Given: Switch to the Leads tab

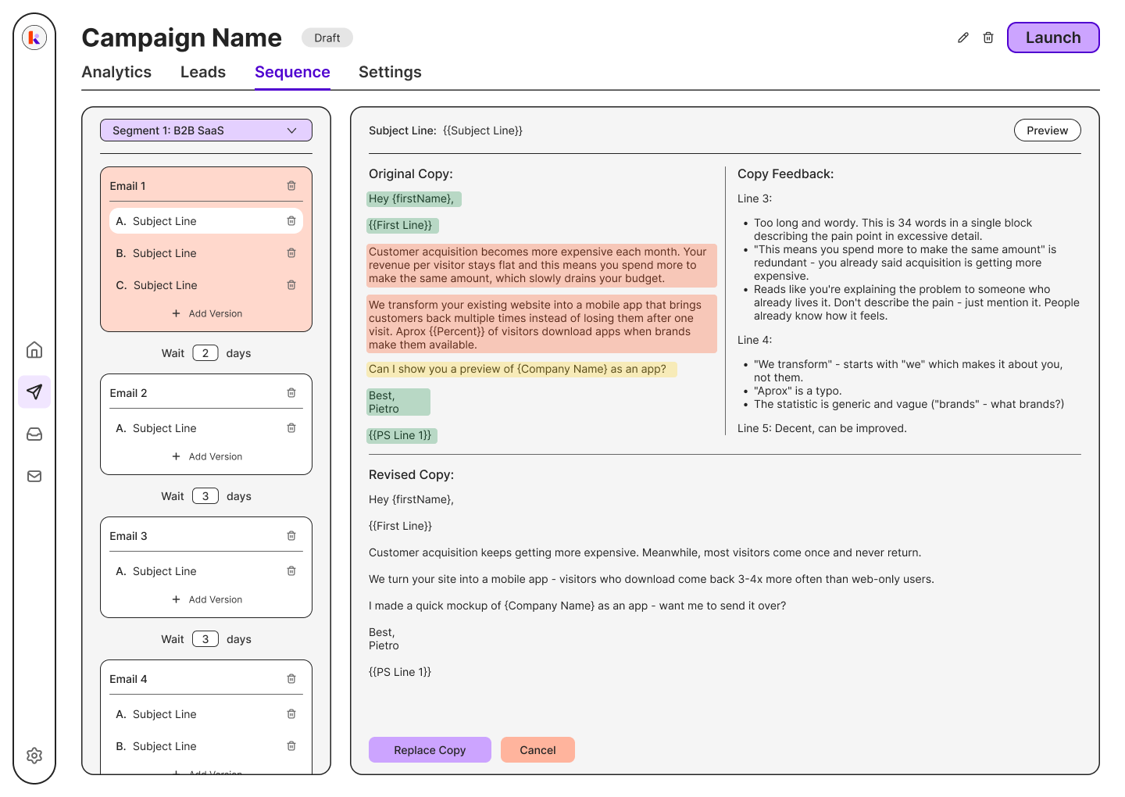Looking at the screenshot, I should point(203,72).
